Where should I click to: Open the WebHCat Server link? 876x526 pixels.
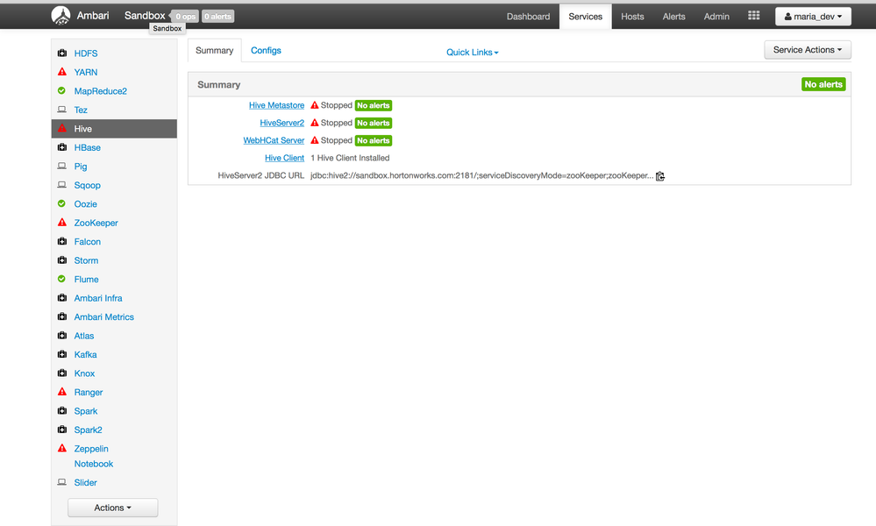[x=274, y=140]
